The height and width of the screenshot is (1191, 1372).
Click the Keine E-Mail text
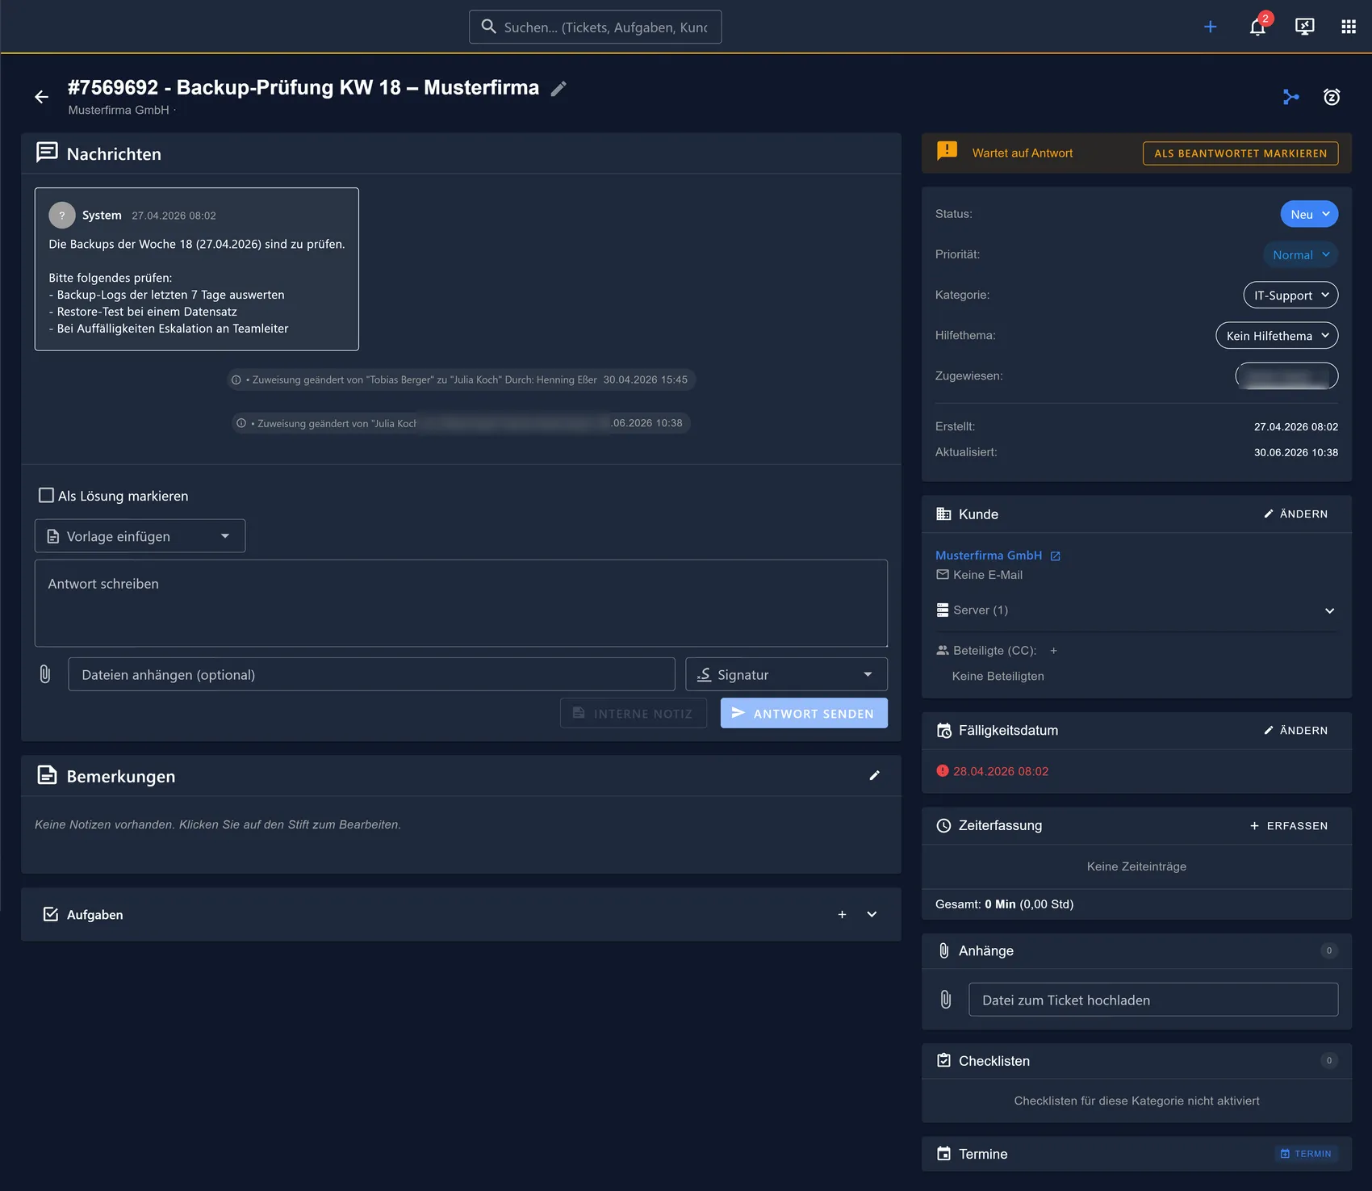(988, 575)
